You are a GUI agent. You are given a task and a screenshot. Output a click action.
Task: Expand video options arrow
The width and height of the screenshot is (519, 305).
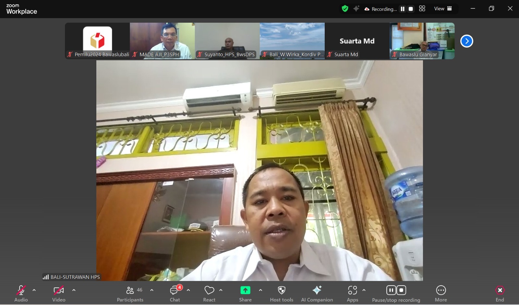click(x=74, y=290)
